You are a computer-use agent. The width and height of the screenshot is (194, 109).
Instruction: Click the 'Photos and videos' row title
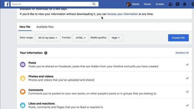[x=41, y=76]
